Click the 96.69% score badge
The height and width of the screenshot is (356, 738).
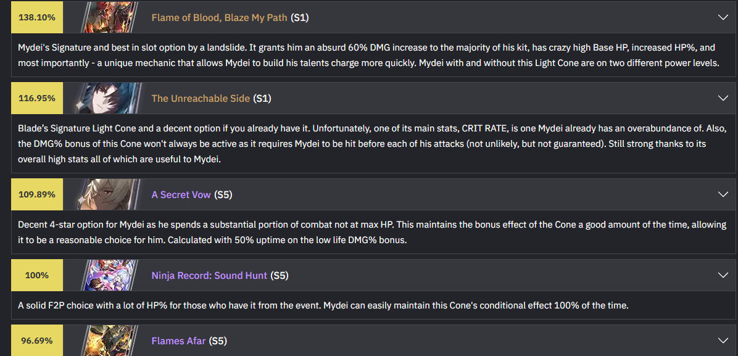pyautogui.click(x=37, y=341)
